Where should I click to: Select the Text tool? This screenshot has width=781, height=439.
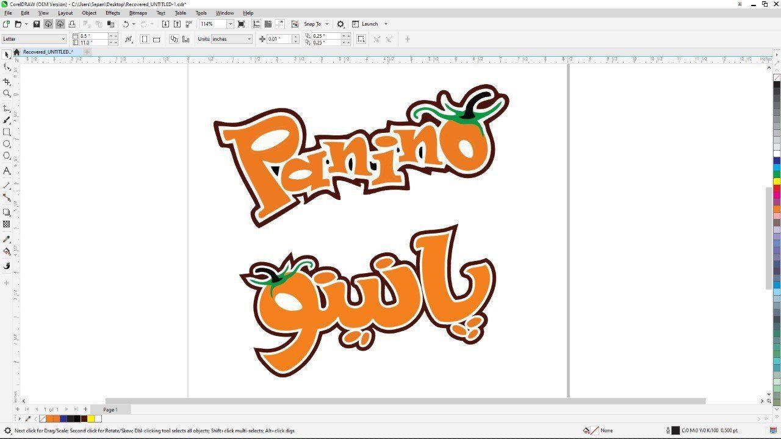tap(7, 171)
